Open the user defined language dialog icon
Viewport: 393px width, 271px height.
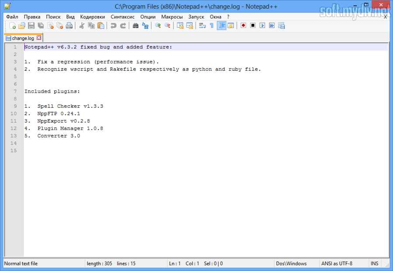click(x=231, y=26)
